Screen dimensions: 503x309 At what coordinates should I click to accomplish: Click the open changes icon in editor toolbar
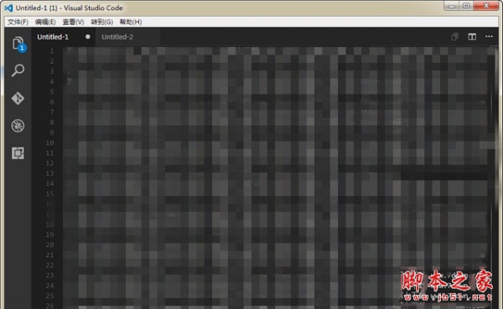454,37
